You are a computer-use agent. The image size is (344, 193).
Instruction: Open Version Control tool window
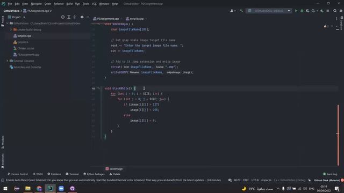pyautogui.click(x=18, y=174)
